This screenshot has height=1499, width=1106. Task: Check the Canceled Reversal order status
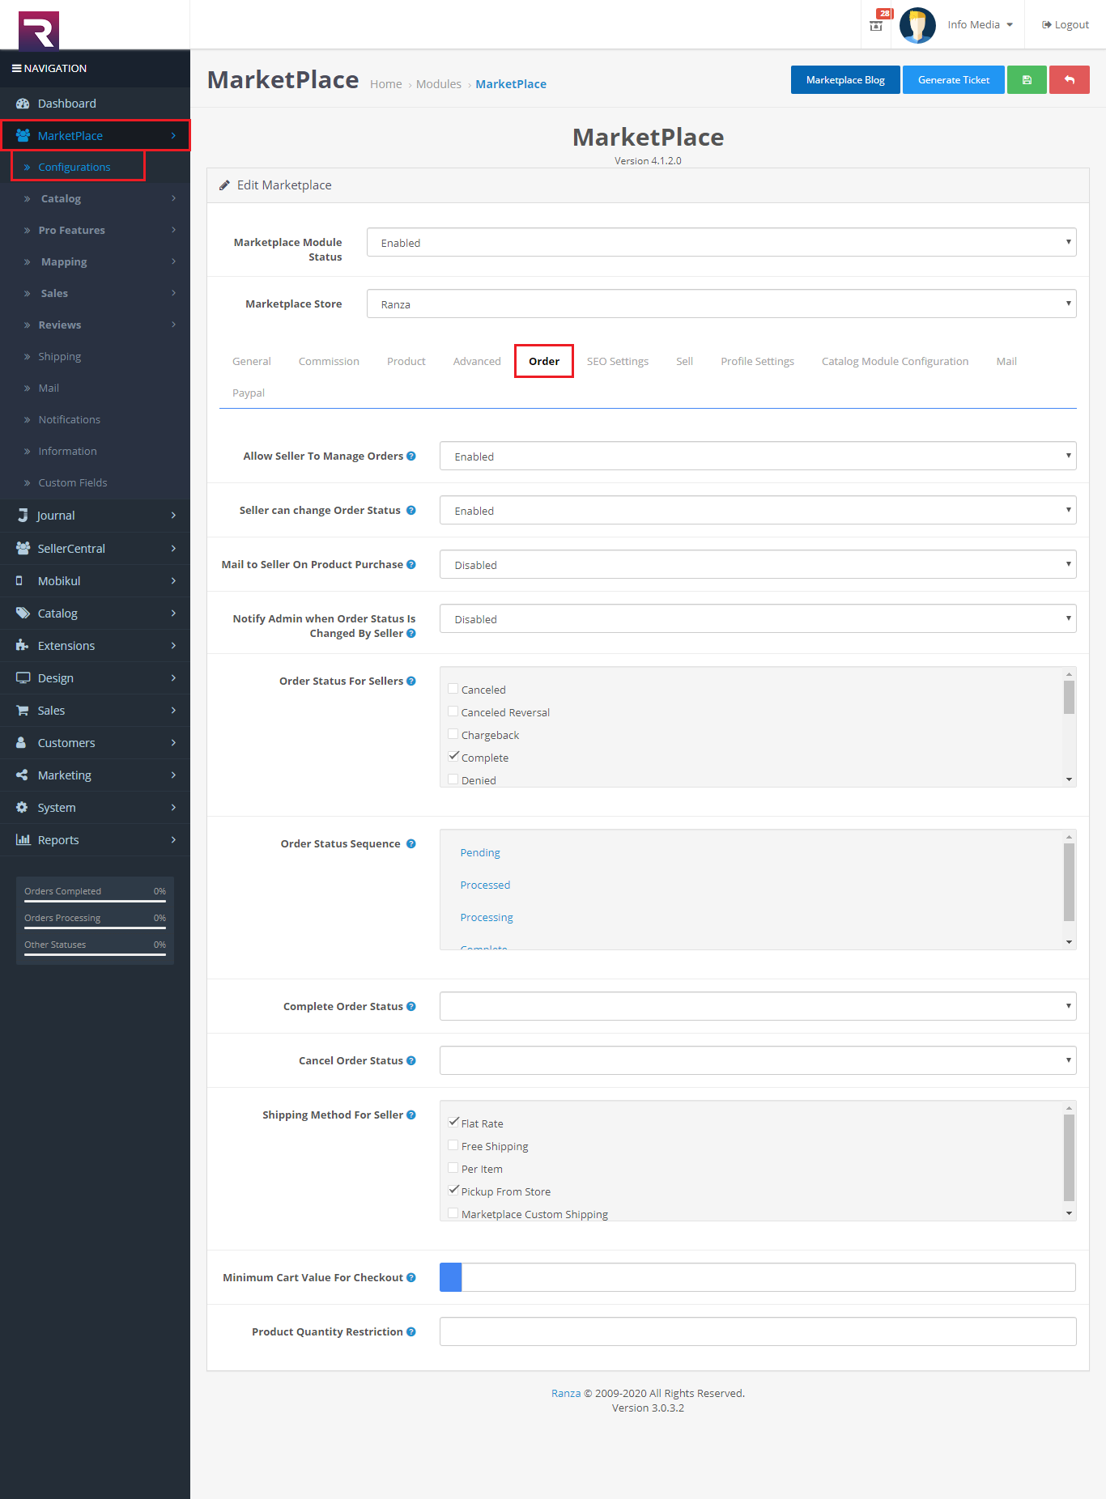pyautogui.click(x=453, y=711)
